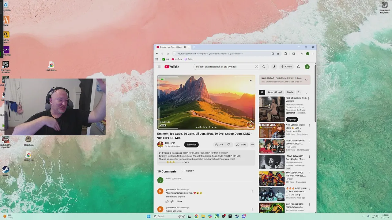
Task: Open more actions under the video
Action: point(252,145)
